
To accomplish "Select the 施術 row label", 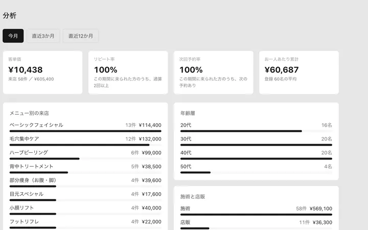I will click(185, 209).
